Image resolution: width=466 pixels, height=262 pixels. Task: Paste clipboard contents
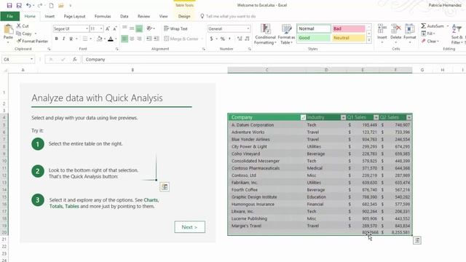click(x=8, y=33)
